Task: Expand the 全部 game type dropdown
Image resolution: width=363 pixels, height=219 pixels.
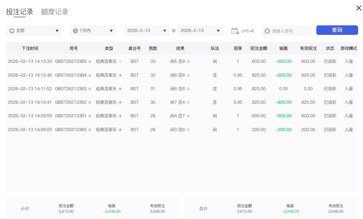Action: tap(34, 31)
